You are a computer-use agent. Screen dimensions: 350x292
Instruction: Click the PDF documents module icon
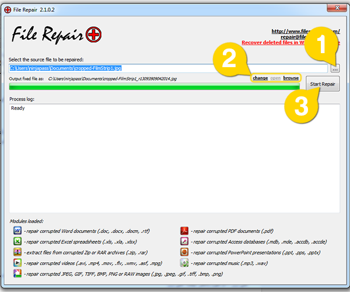184,230
